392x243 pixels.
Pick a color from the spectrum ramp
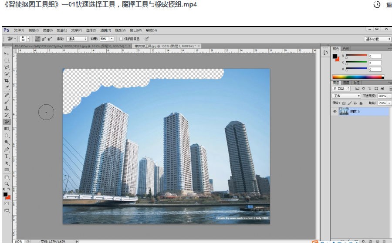pyautogui.click(x=358, y=77)
